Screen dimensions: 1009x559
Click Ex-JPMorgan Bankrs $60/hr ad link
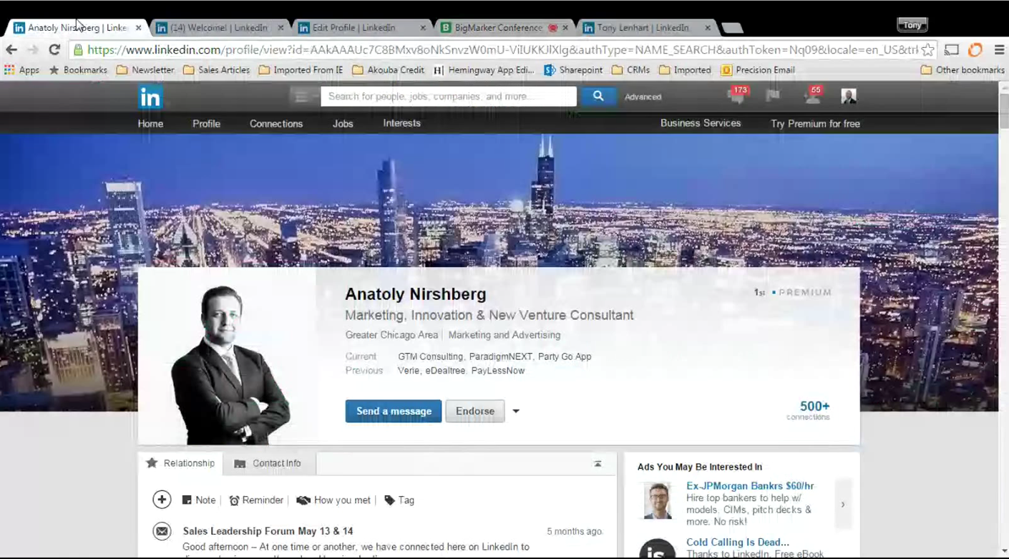click(750, 486)
